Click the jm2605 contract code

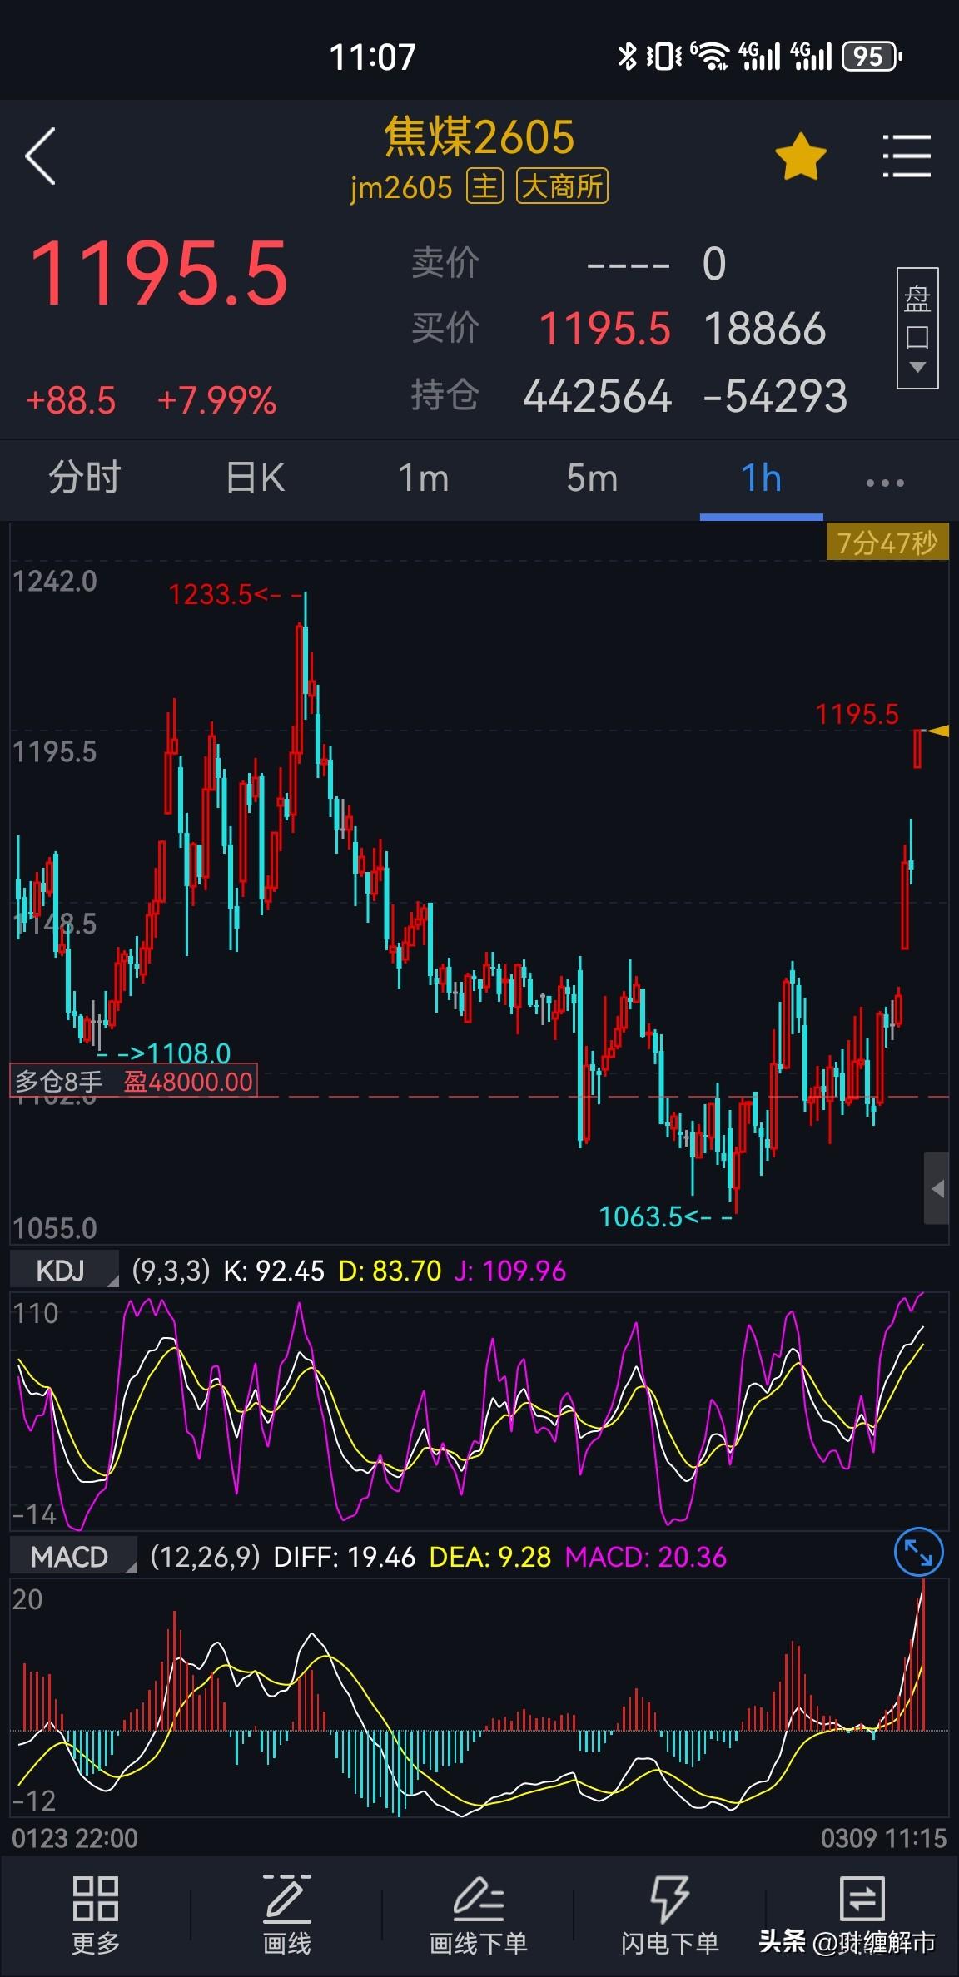tap(401, 188)
